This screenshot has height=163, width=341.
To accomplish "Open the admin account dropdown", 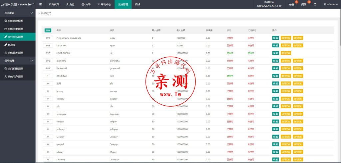I will point(331,4).
